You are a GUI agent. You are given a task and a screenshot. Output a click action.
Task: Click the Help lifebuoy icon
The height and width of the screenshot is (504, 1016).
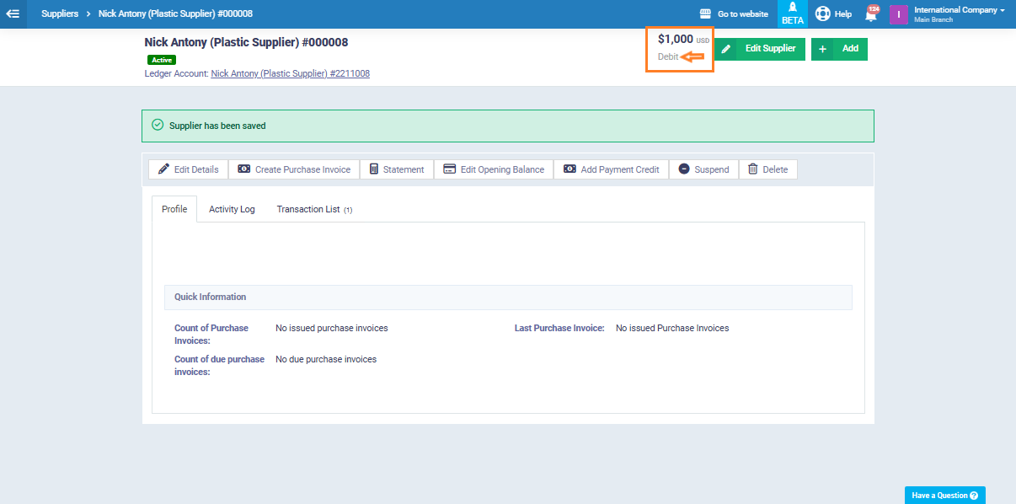pos(822,13)
